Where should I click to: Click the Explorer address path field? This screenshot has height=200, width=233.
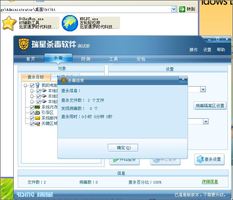(x=85, y=10)
